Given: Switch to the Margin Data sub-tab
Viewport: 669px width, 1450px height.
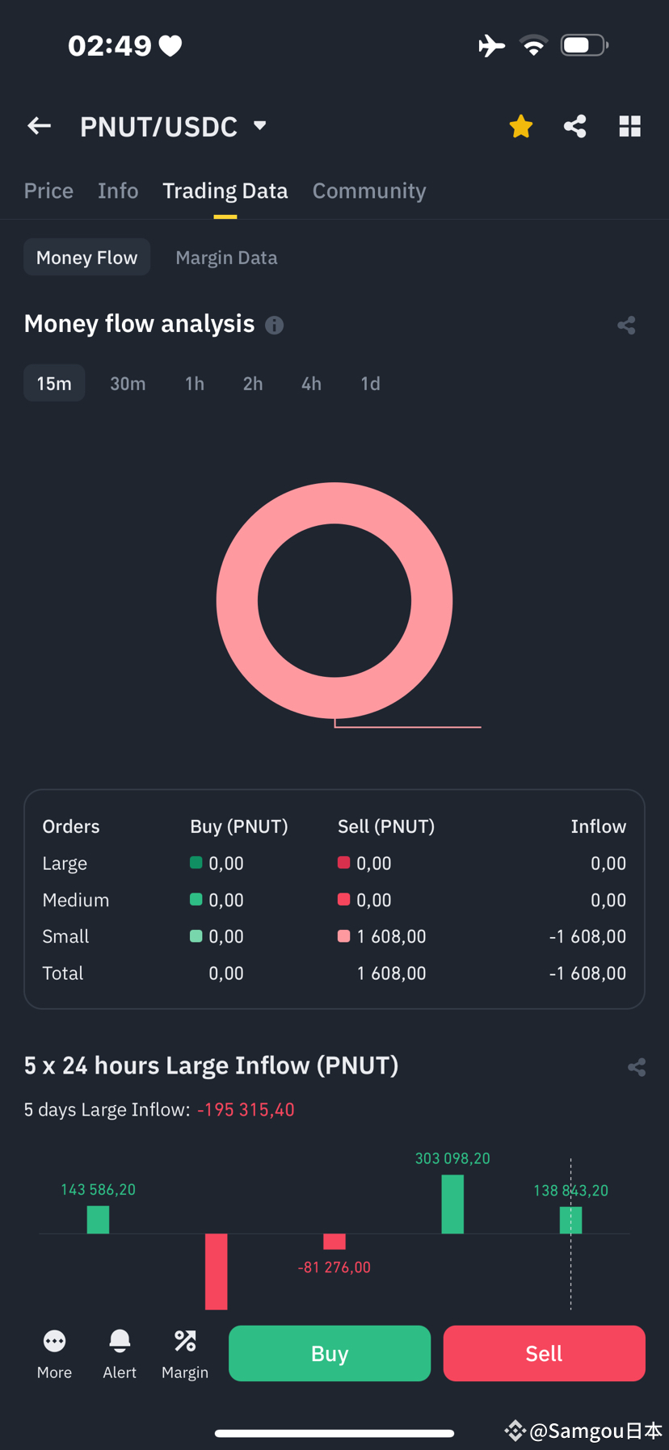Looking at the screenshot, I should 226,257.
